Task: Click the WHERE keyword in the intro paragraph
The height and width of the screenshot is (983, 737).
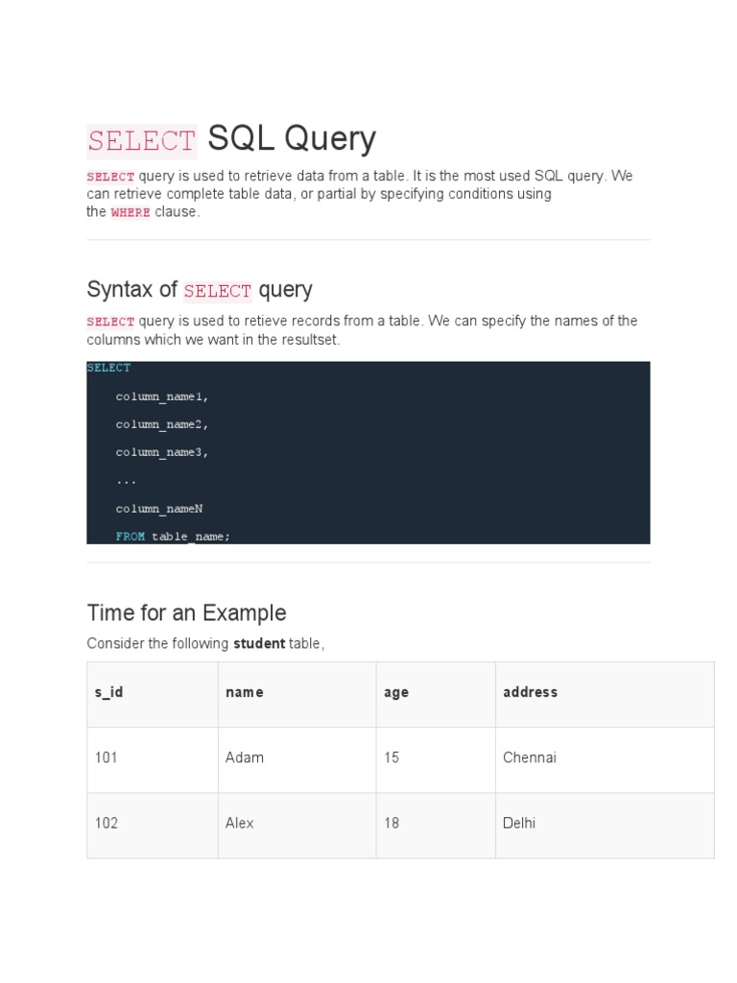Action: pyautogui.click(x=131, y=212)
